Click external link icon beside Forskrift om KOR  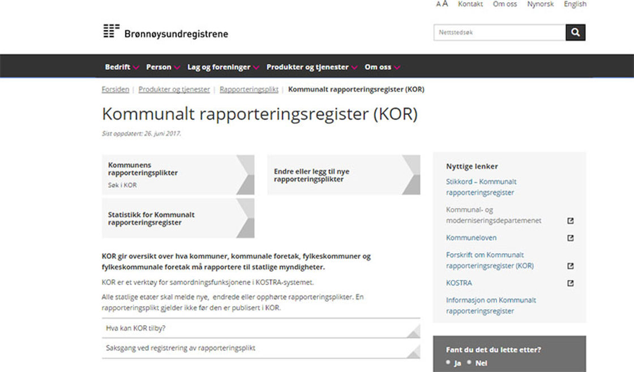pos(570,266)
